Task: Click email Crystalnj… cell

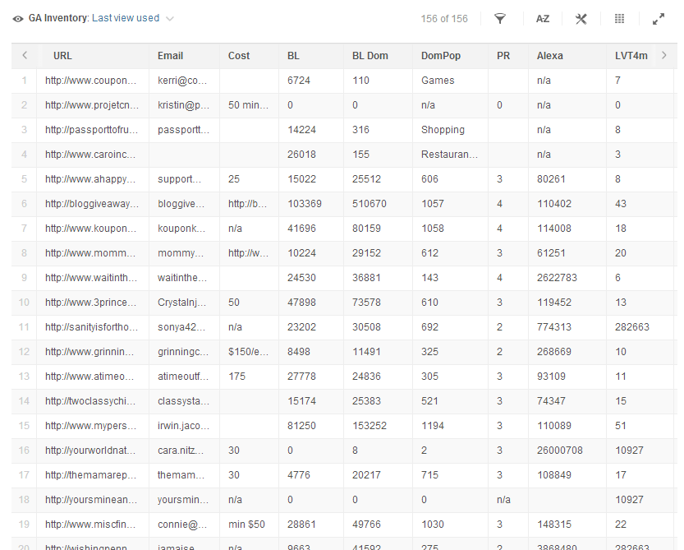Action: [x=182, y=303]
